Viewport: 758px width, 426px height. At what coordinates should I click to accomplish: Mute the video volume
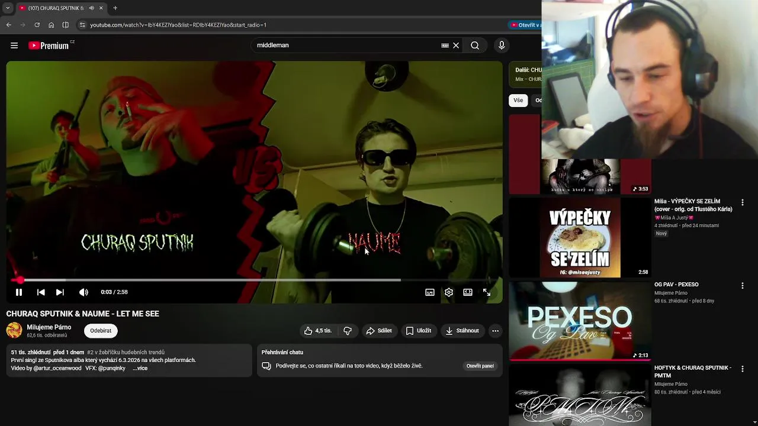coord(83,292)
